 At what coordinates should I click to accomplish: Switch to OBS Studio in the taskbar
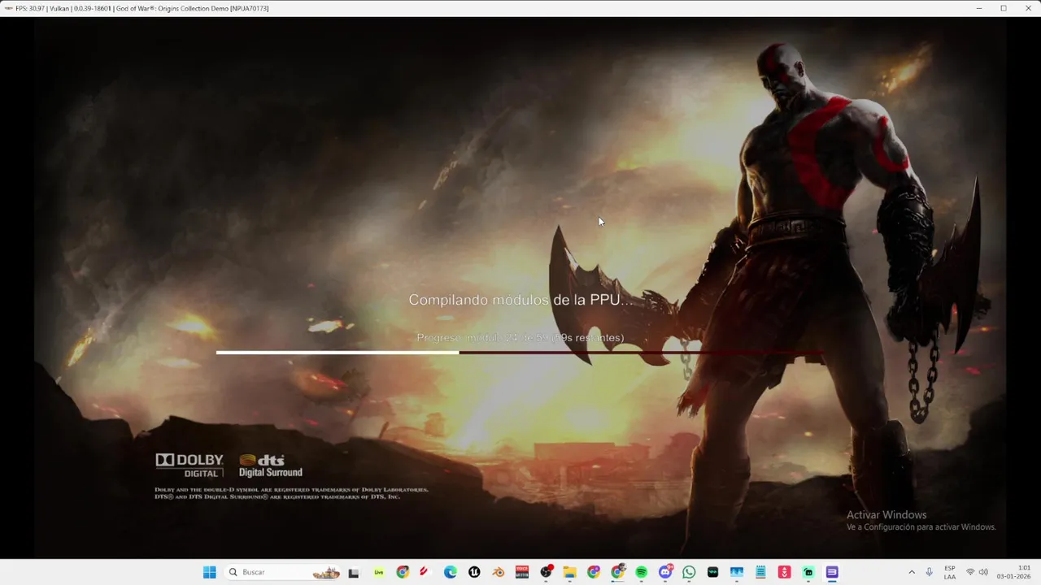(546, 572)
